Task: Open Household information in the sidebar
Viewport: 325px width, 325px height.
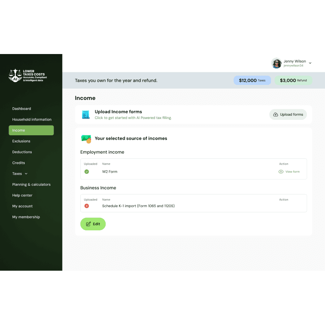Action: [x=32, y=119]
